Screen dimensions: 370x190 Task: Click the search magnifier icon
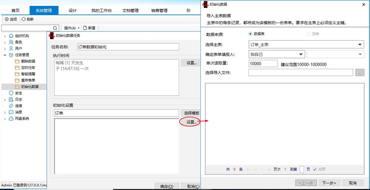[x=55, y=28]
